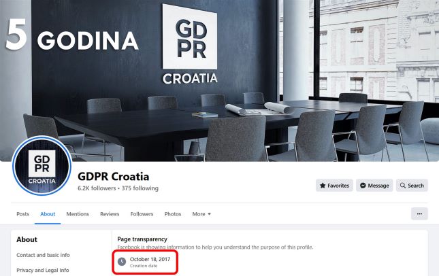Image resolution: width=439 pixels, height=276 pixels.
Task: Click the 6.2K followers link
Action: click(97, 188)
